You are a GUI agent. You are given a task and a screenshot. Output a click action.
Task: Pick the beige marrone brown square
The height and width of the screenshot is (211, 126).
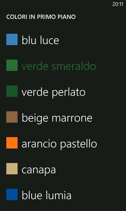(12, 117)
